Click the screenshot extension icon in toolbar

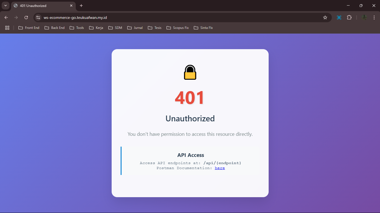pyautogui.click(x=339, y=17)
